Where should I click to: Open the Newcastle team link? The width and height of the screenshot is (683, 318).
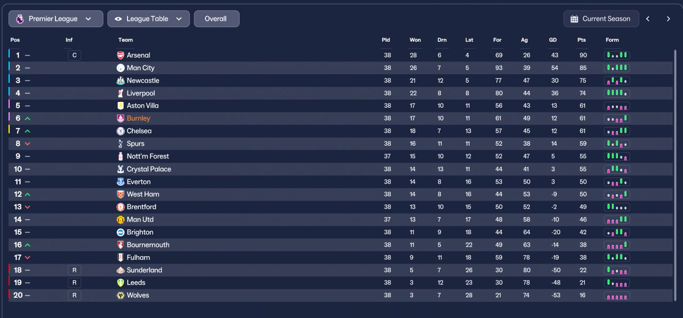(x=143, y=81)
